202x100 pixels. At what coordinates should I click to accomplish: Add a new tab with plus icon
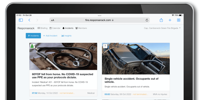coord(170,20)
